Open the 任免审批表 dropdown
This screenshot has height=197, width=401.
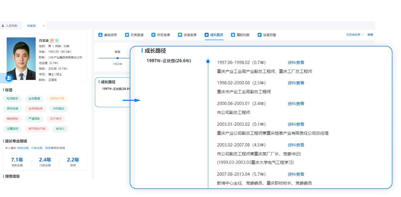point(355,35)
